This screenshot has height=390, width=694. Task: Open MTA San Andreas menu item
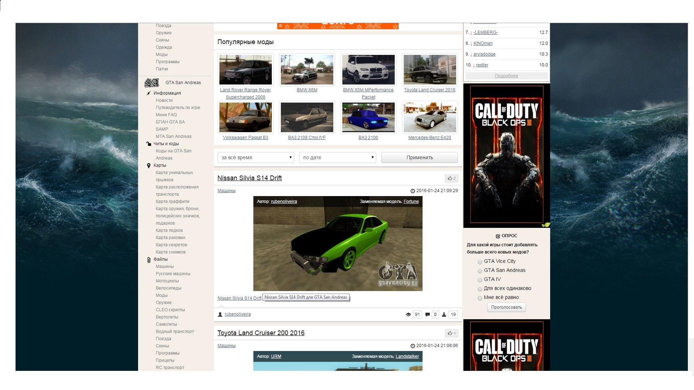[x=173, y=136]
